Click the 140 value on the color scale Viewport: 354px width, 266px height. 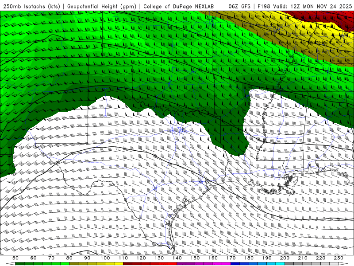click(177, 258)
